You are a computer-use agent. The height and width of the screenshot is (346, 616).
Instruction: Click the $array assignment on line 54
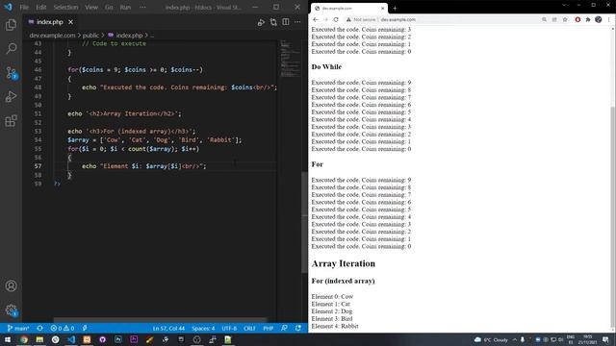154,140
